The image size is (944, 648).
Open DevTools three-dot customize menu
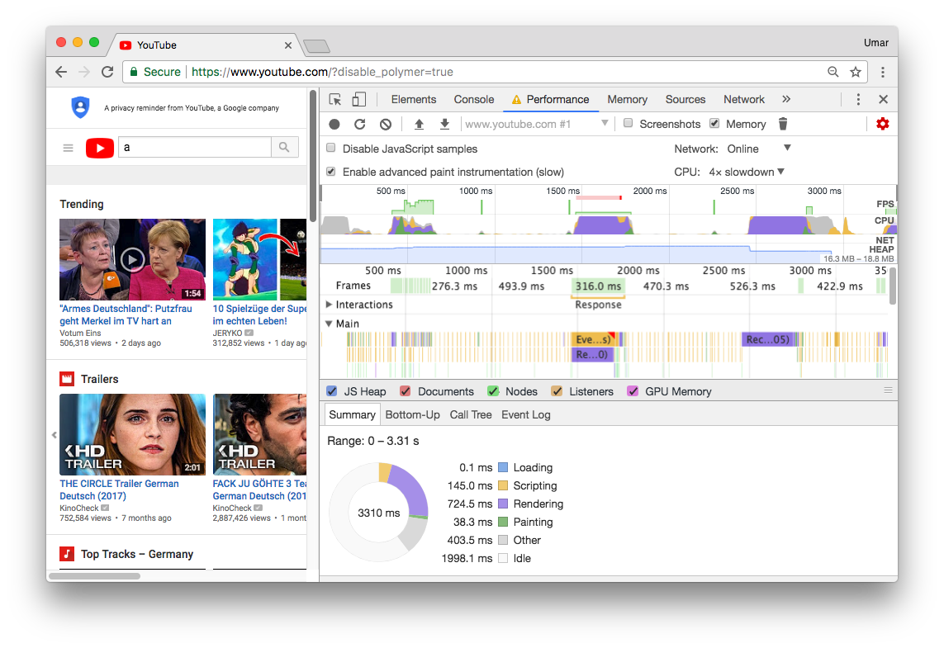858,99
